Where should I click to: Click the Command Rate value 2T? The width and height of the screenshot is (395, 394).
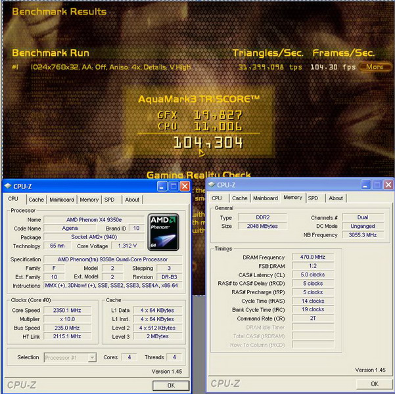click(x=313, y=318)
